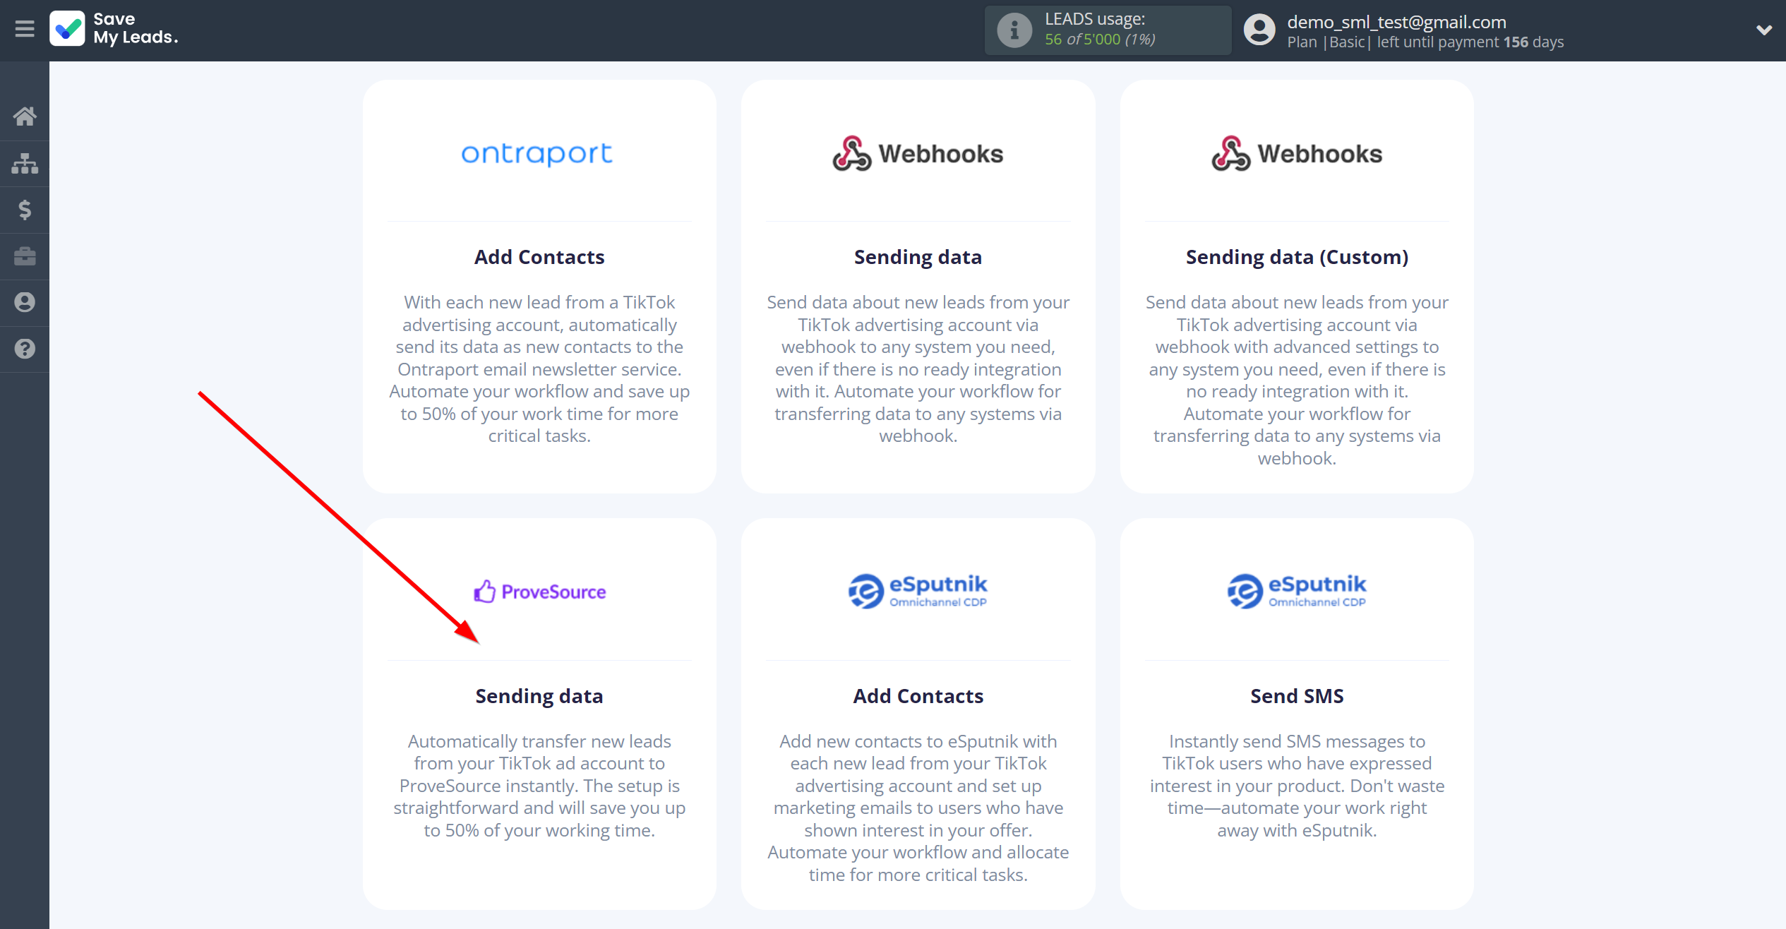Open the billing dollar icon
The image size is (1786, 929).
coord(25,210)
